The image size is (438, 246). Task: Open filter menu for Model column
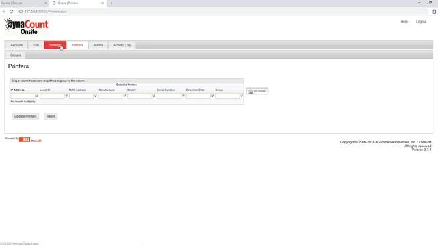point(154,96)
